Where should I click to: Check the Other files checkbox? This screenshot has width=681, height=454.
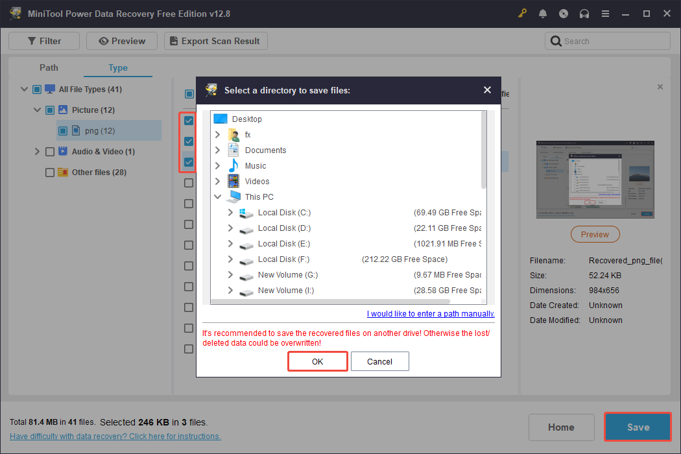click(x=50, y=172)
